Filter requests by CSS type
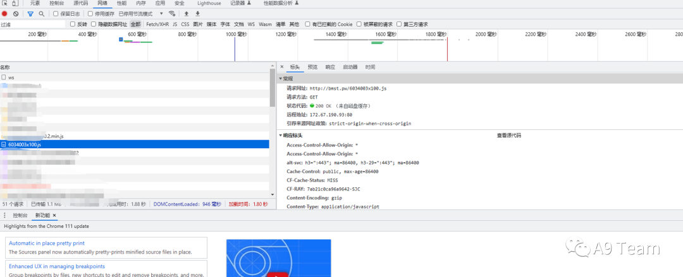 pos(185,25)
